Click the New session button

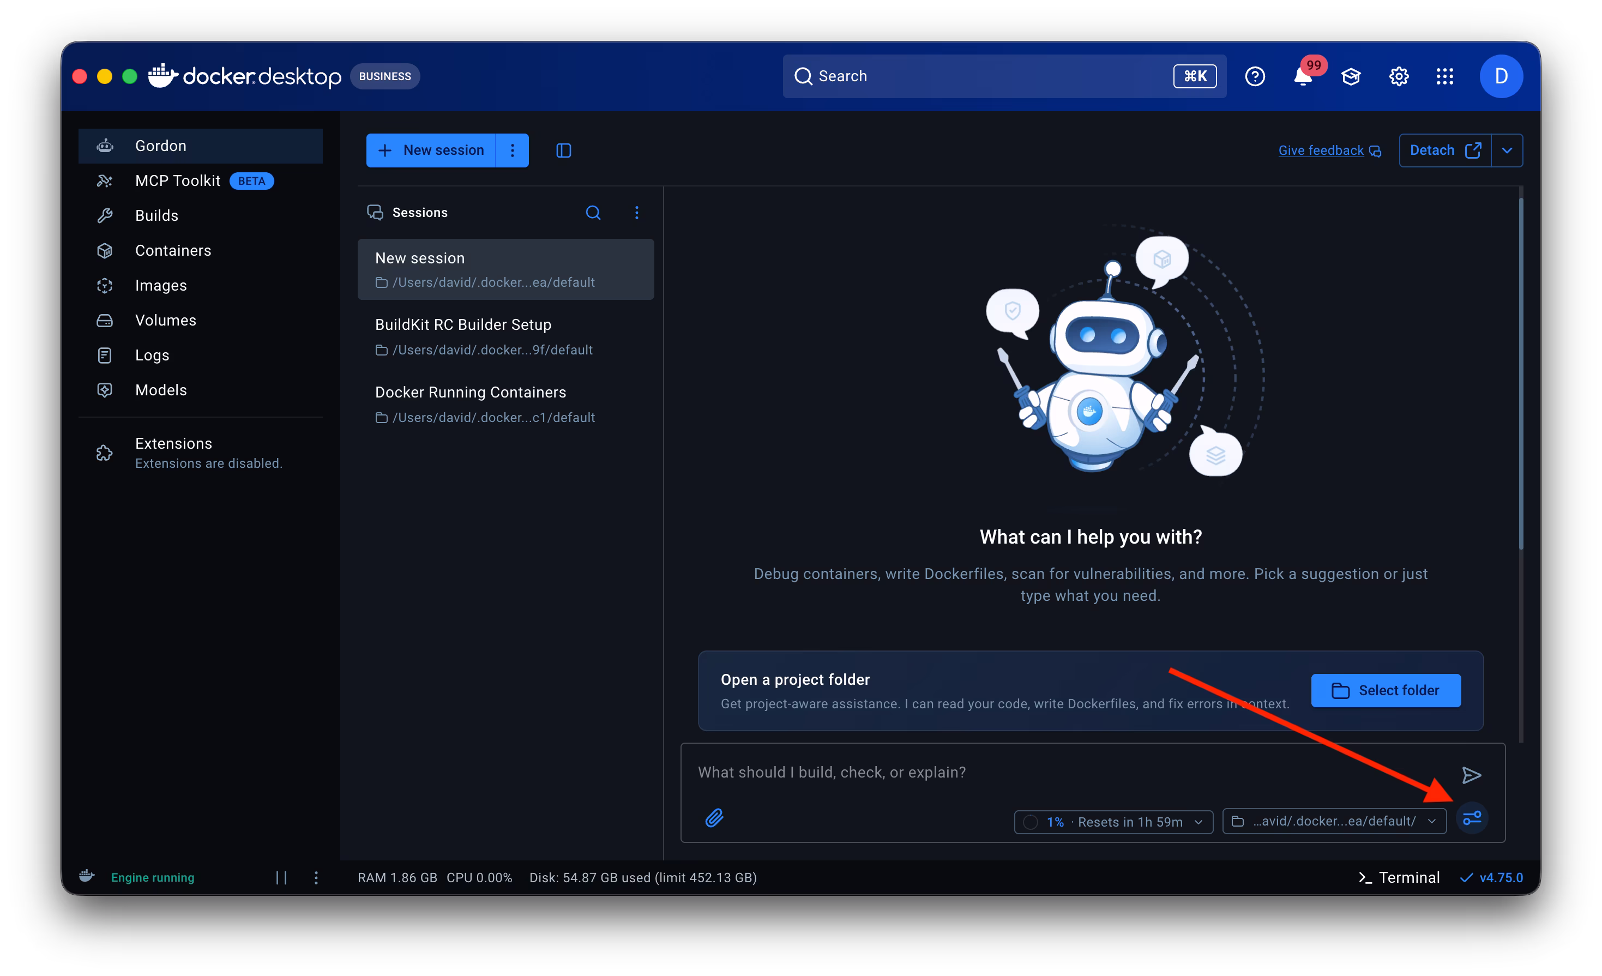pos(430,150)
